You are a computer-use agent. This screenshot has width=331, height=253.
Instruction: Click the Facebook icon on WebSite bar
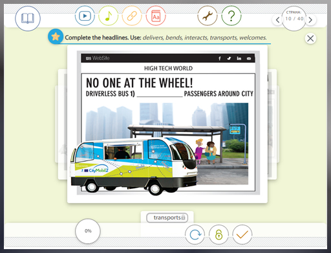[220, 58]
